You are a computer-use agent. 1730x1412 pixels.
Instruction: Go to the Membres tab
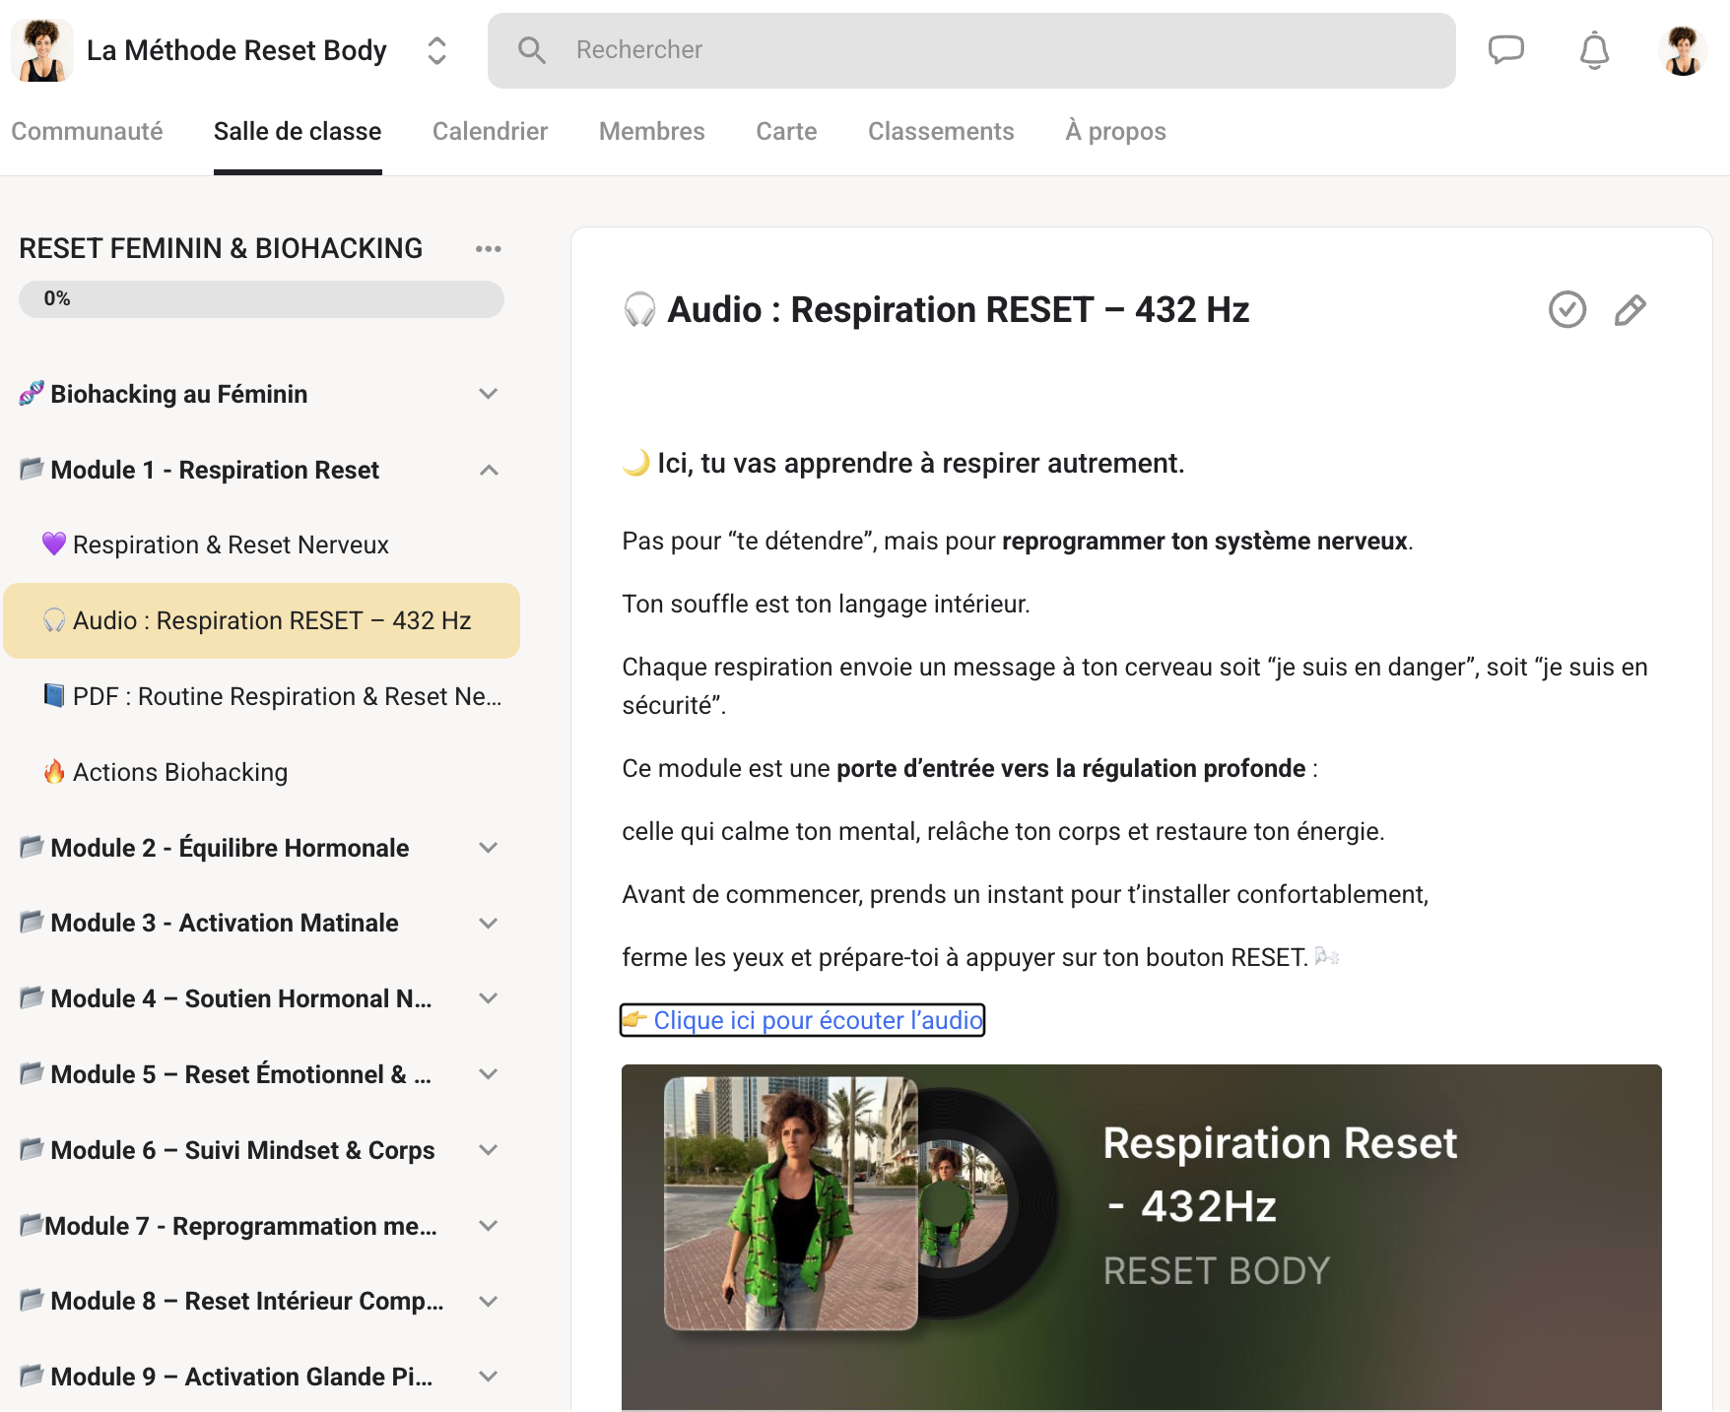point(651,131)
